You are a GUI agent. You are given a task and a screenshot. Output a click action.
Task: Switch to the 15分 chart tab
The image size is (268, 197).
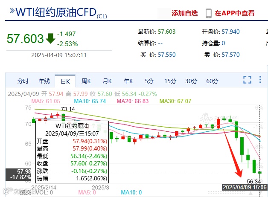coord(170,81)
